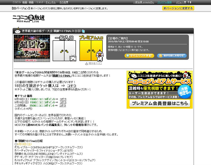Image resolution: width=211 pixels, height=165 pixels.
Task: Click 新バージョンに変更する button
Action: (178, 8)
